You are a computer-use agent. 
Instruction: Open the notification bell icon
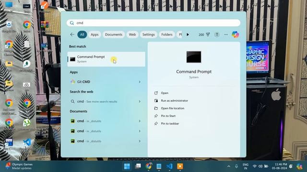coord(291,166)
